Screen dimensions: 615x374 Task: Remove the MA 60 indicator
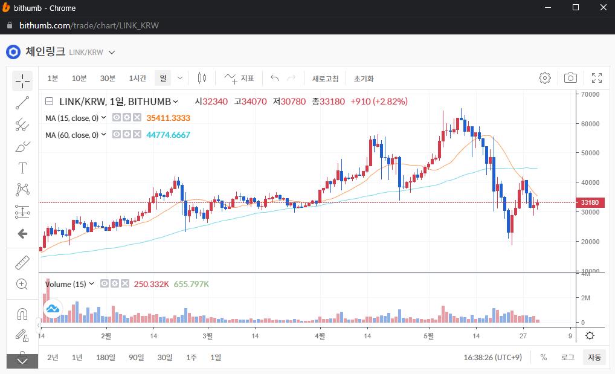pos(137,134)
